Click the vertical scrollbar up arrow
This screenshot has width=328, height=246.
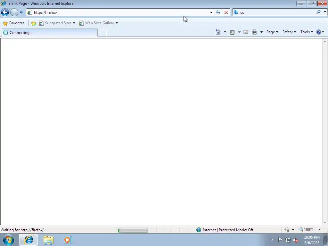point(325,41)
